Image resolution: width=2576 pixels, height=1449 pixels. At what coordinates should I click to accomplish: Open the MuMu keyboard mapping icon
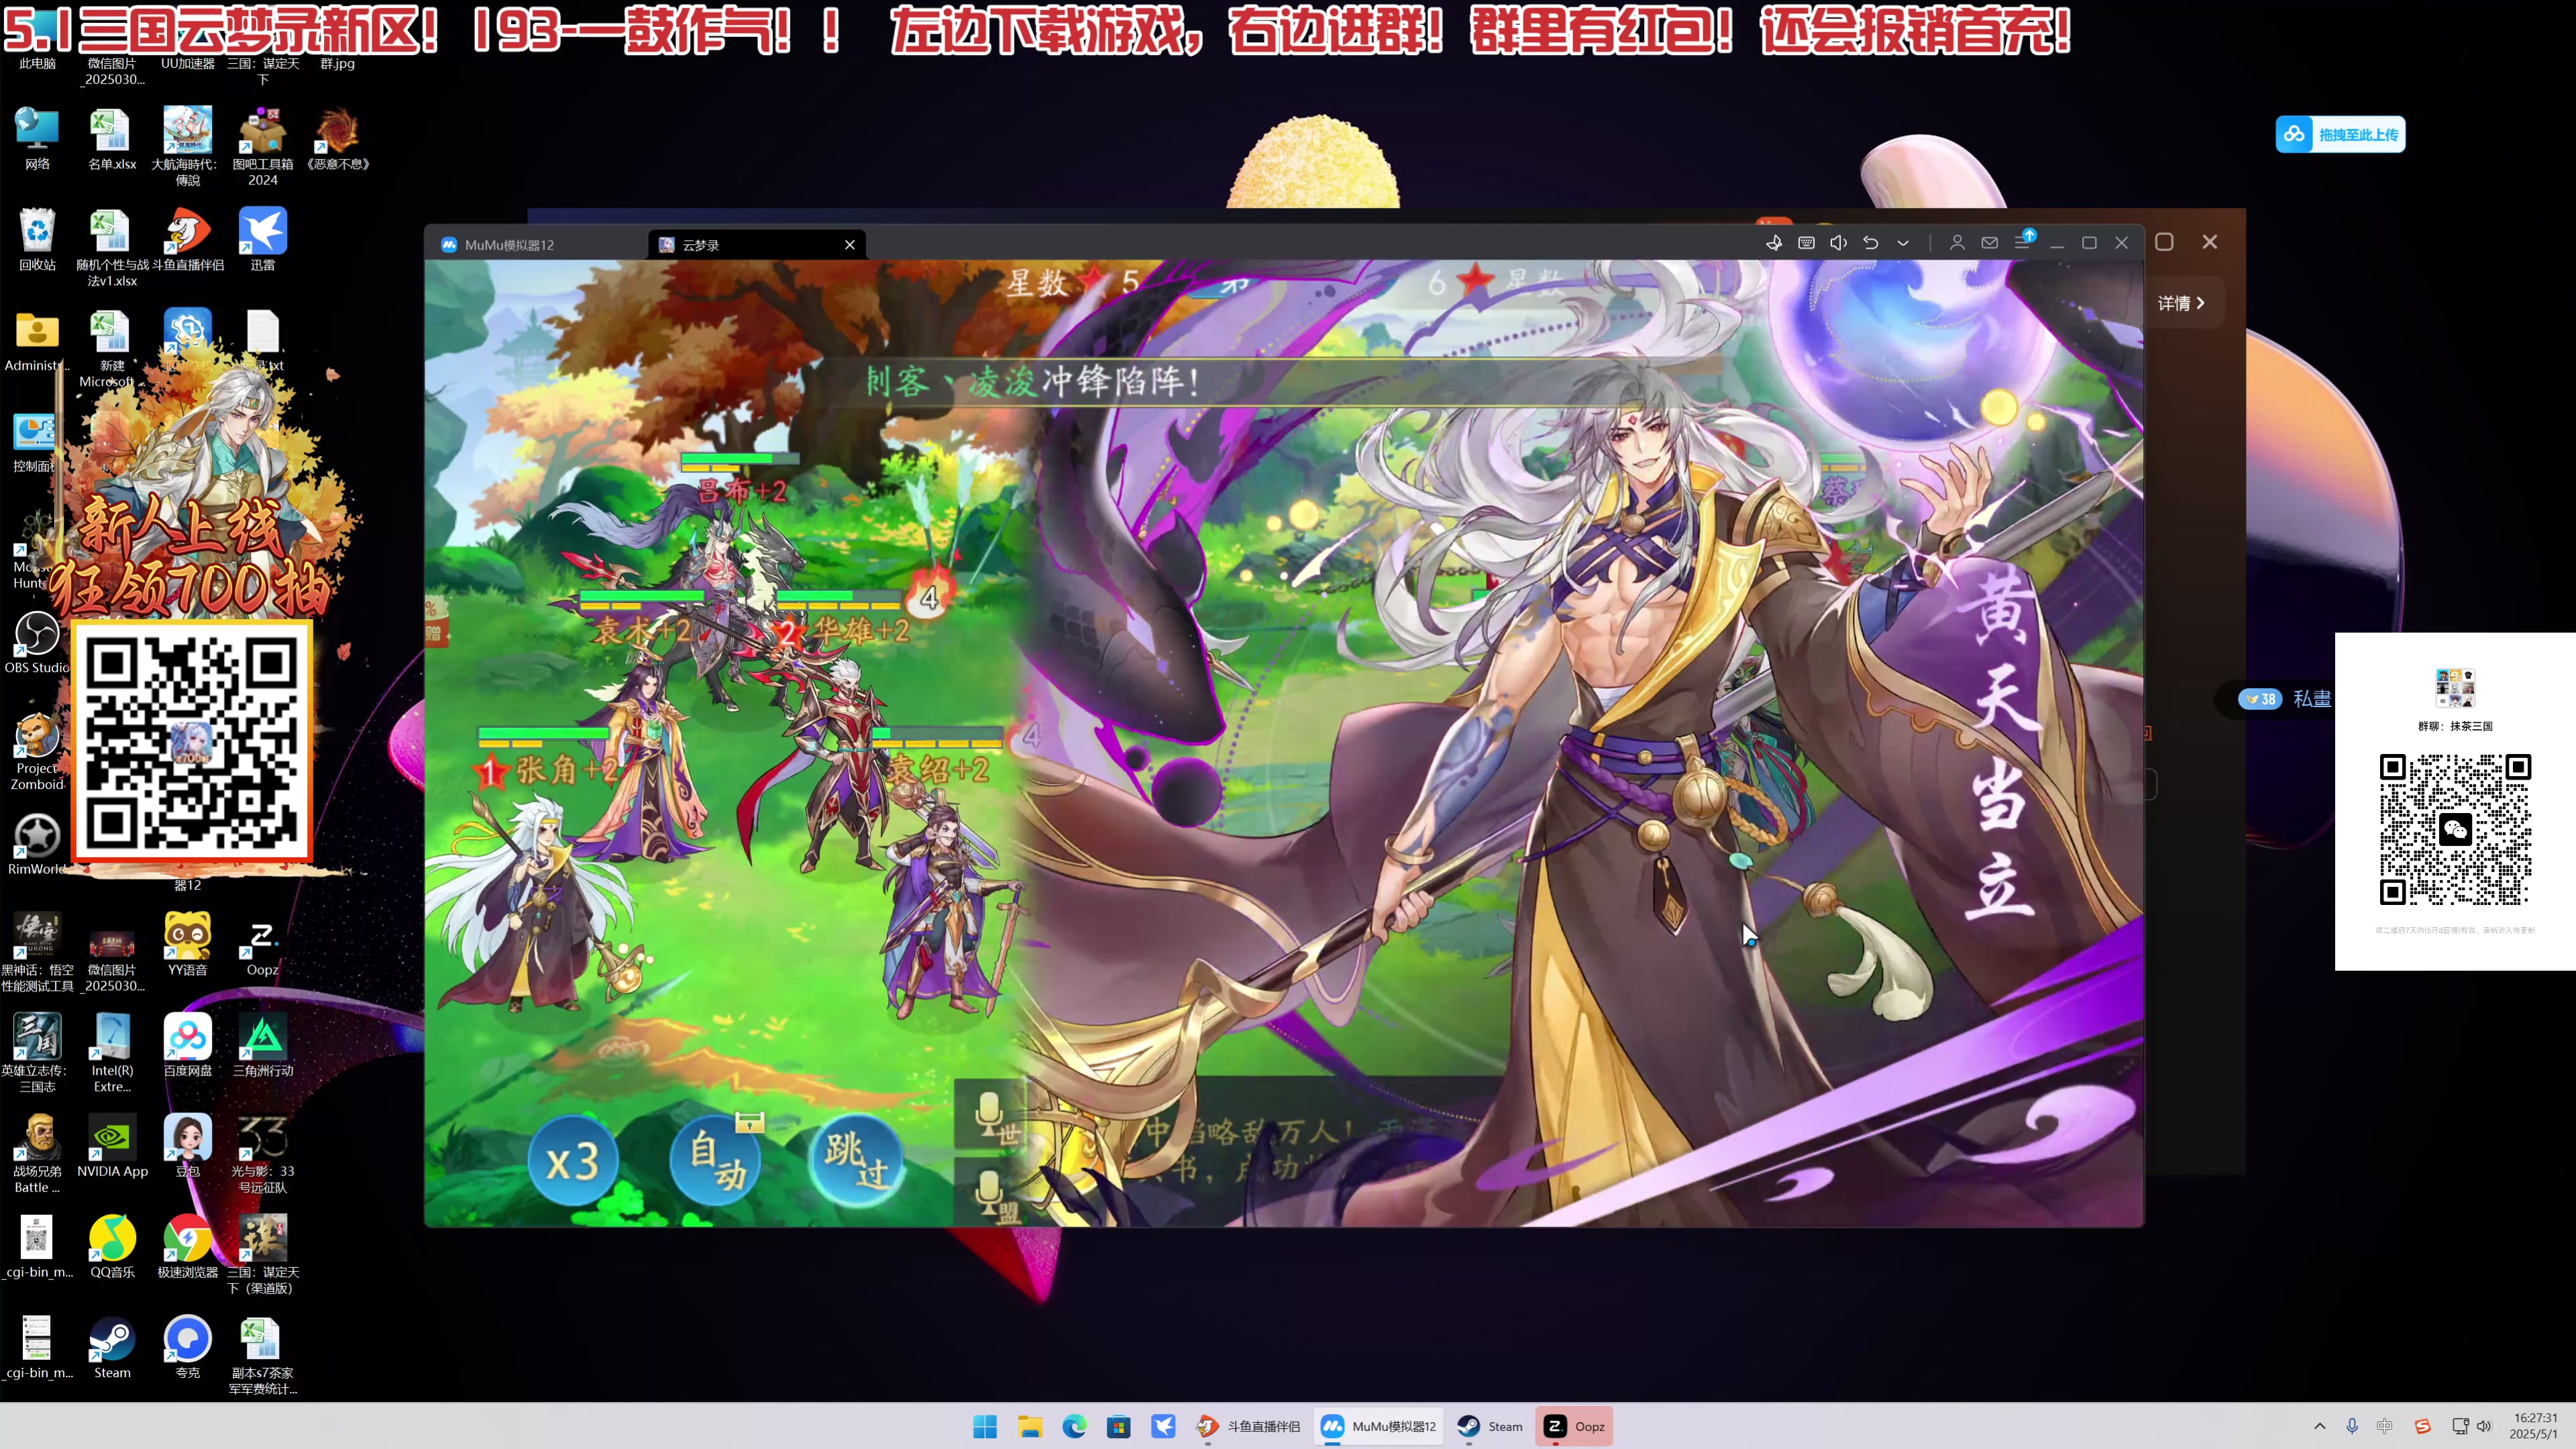[1806, 243]
